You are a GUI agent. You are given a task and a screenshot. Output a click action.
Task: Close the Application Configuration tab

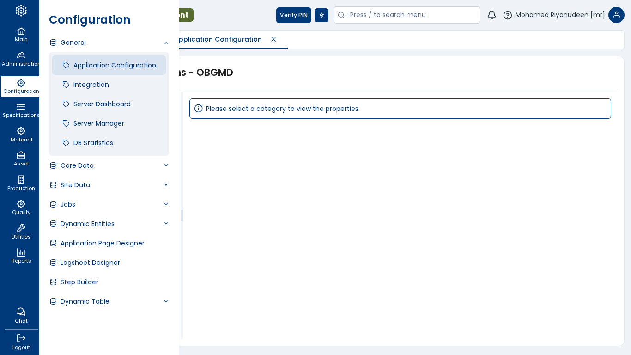273,39
